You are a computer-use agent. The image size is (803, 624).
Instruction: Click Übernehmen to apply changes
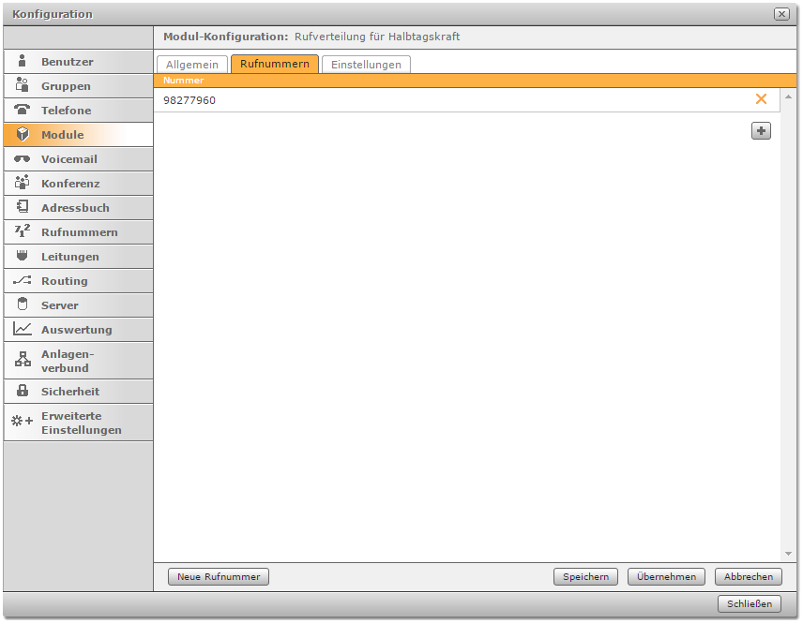coord(666,577)
